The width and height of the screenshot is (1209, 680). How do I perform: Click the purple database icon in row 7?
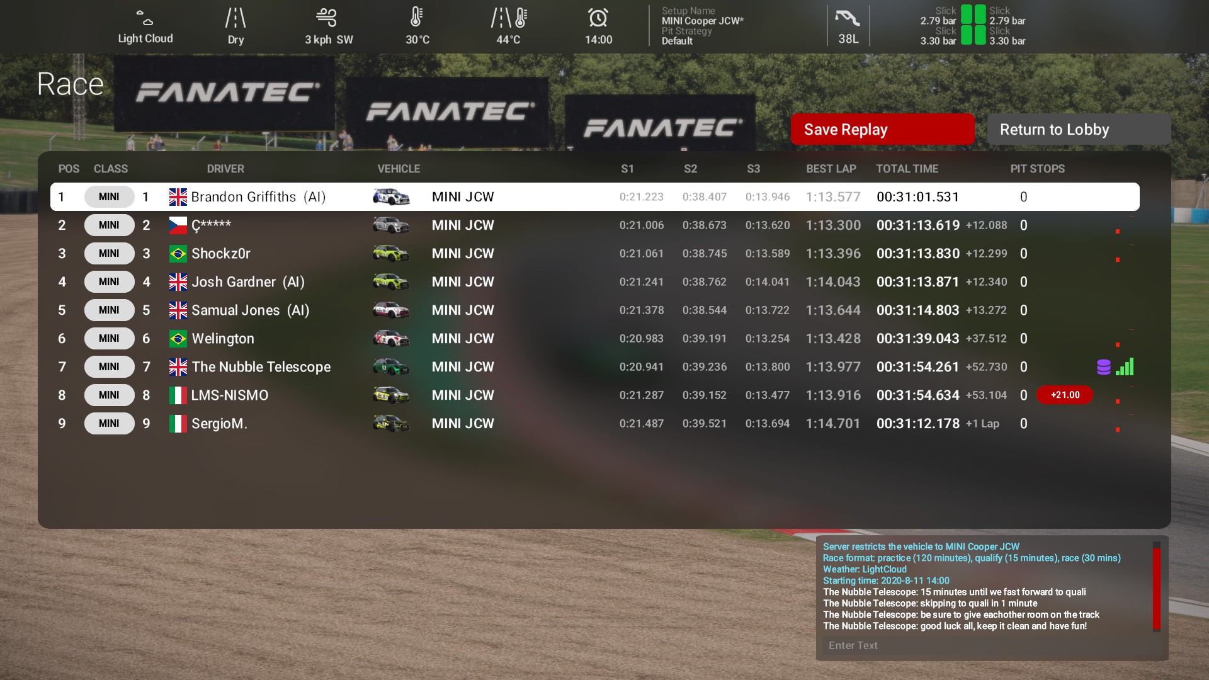pos(1103,367)
